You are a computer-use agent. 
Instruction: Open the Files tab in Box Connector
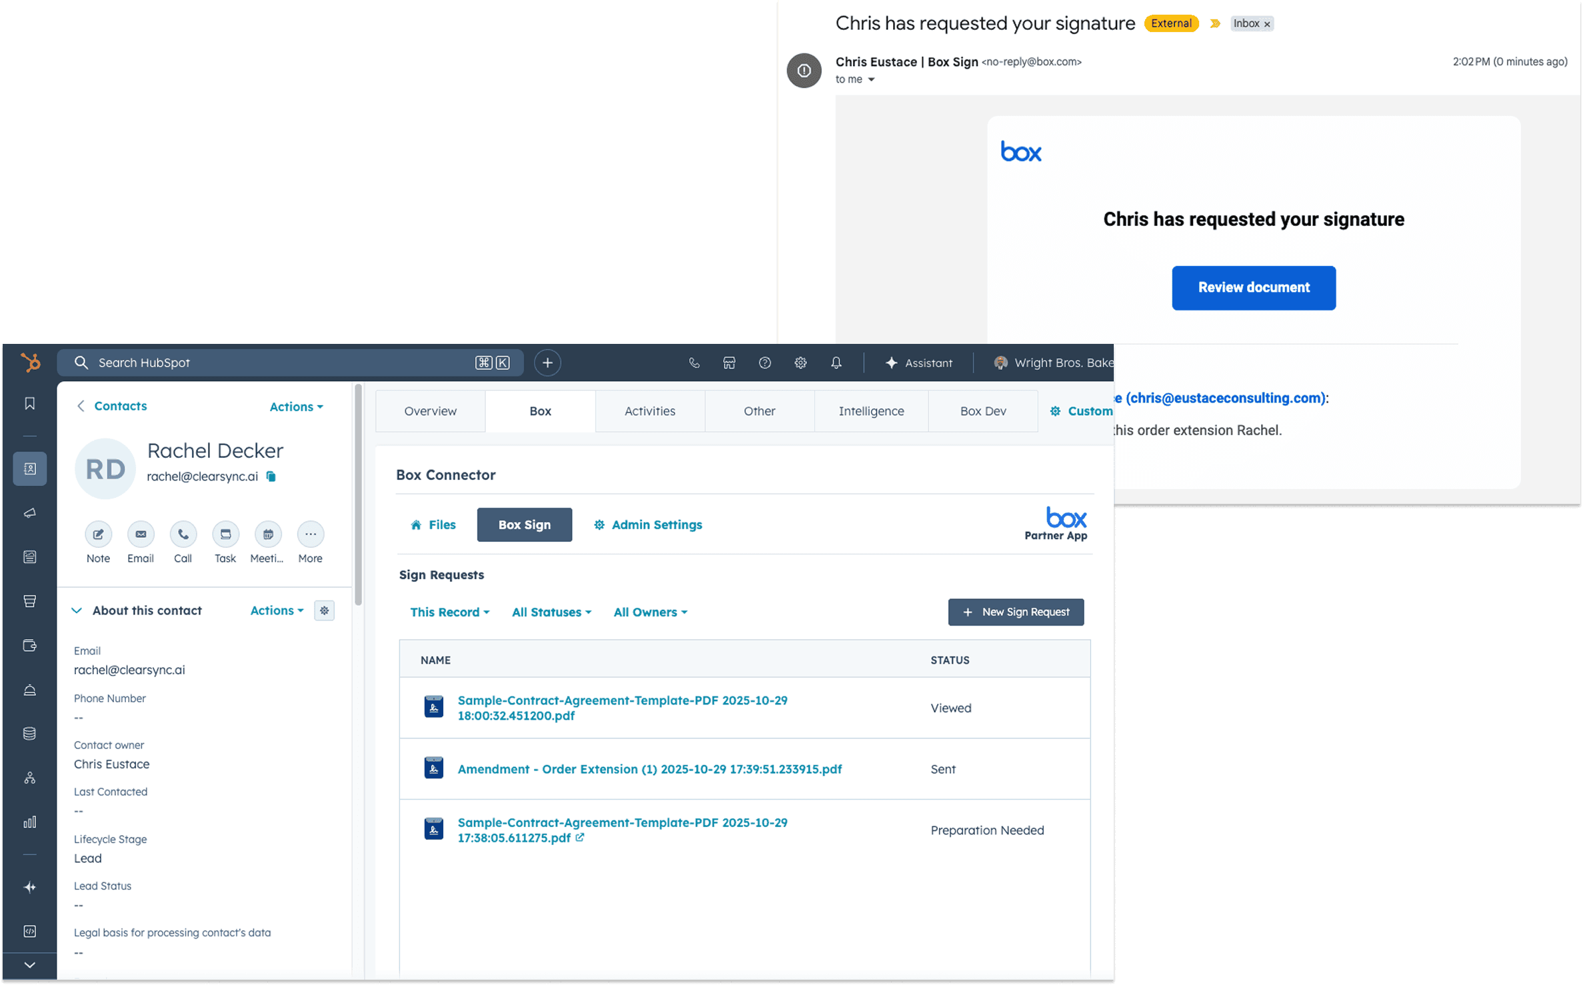(433, 524)
